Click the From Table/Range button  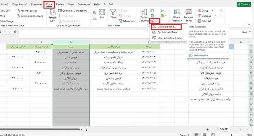point(7,21)
